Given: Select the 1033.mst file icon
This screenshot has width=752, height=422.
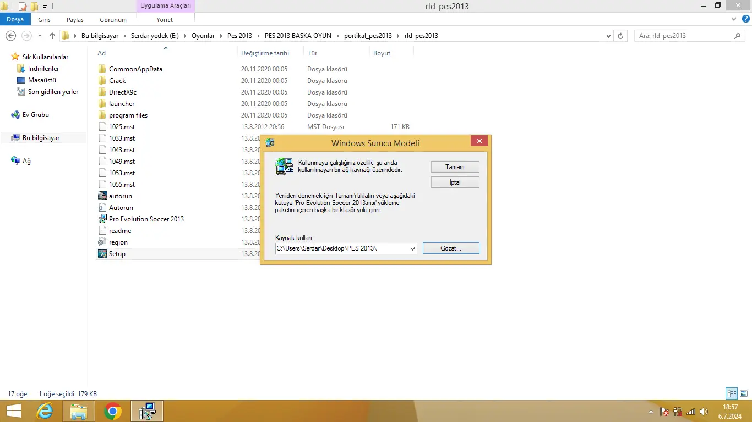Looking at the screenshot, I should click(x=102, y=138).
